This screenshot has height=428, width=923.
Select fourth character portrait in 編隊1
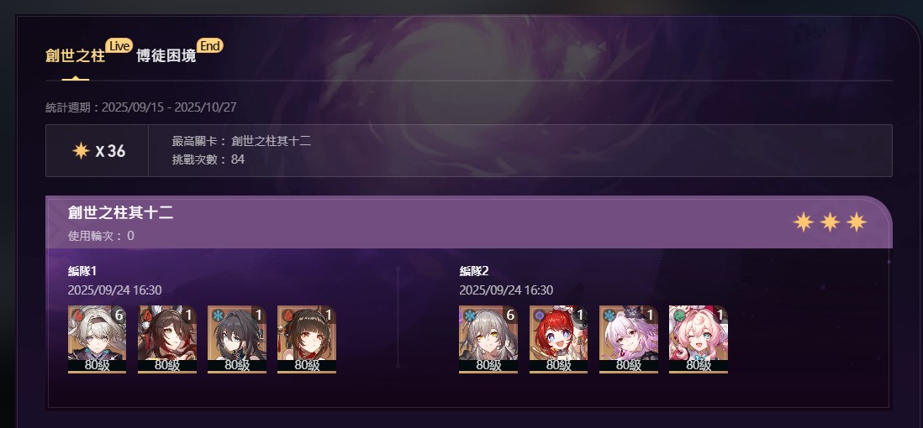pyautogui.click(x=307, y=339)
